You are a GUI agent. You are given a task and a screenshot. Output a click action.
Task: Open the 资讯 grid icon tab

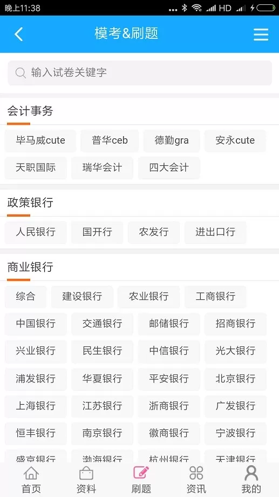coord(196,473)
